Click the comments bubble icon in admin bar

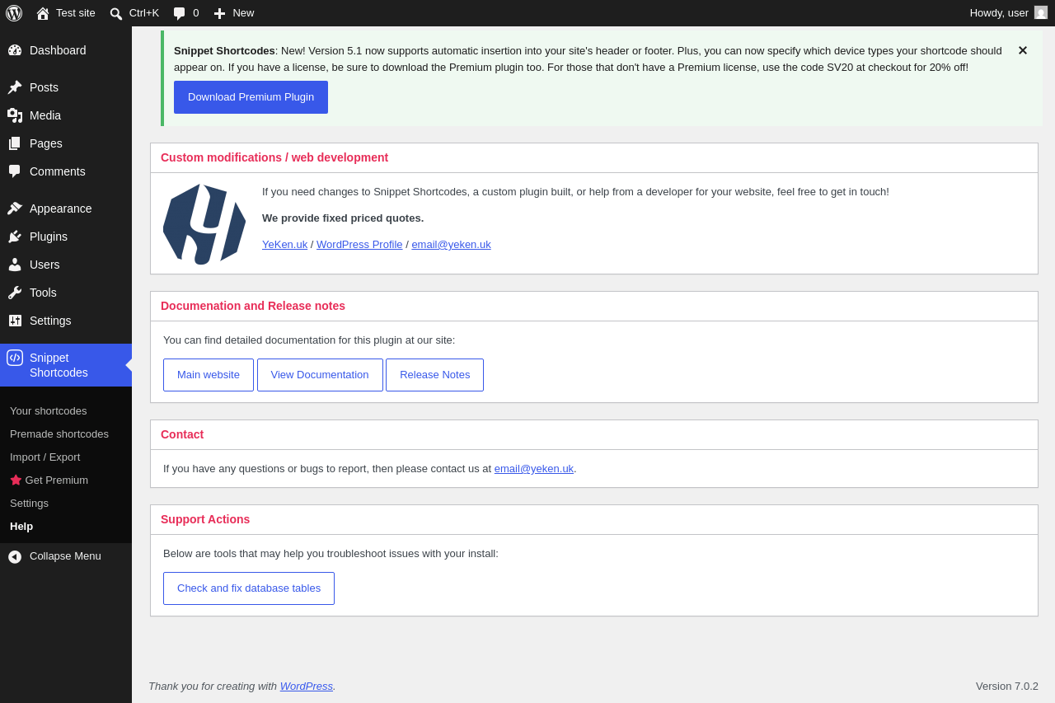click(x=180, y=13)
